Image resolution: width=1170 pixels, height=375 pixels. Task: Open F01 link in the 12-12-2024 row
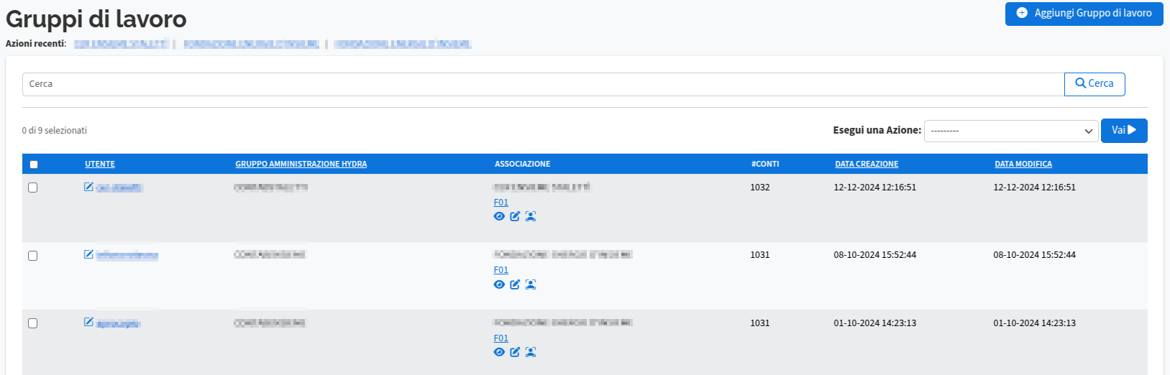pyautogui.click(x=501, y=203)
